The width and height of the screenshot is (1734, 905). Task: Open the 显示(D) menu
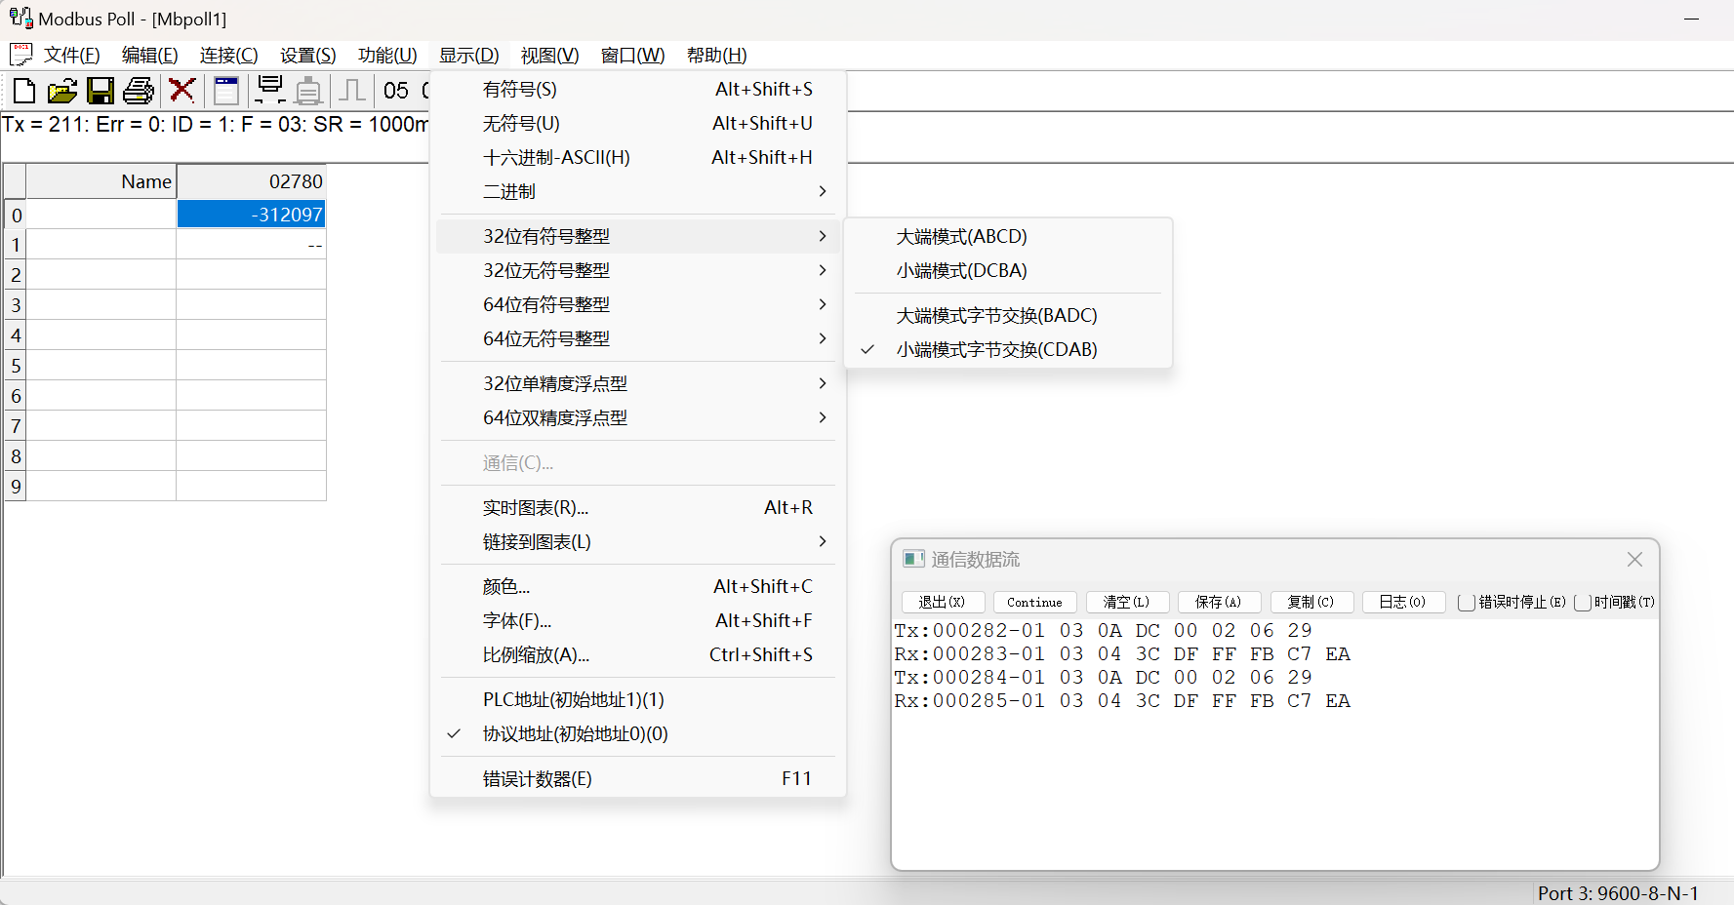click(x=468, y=55)
